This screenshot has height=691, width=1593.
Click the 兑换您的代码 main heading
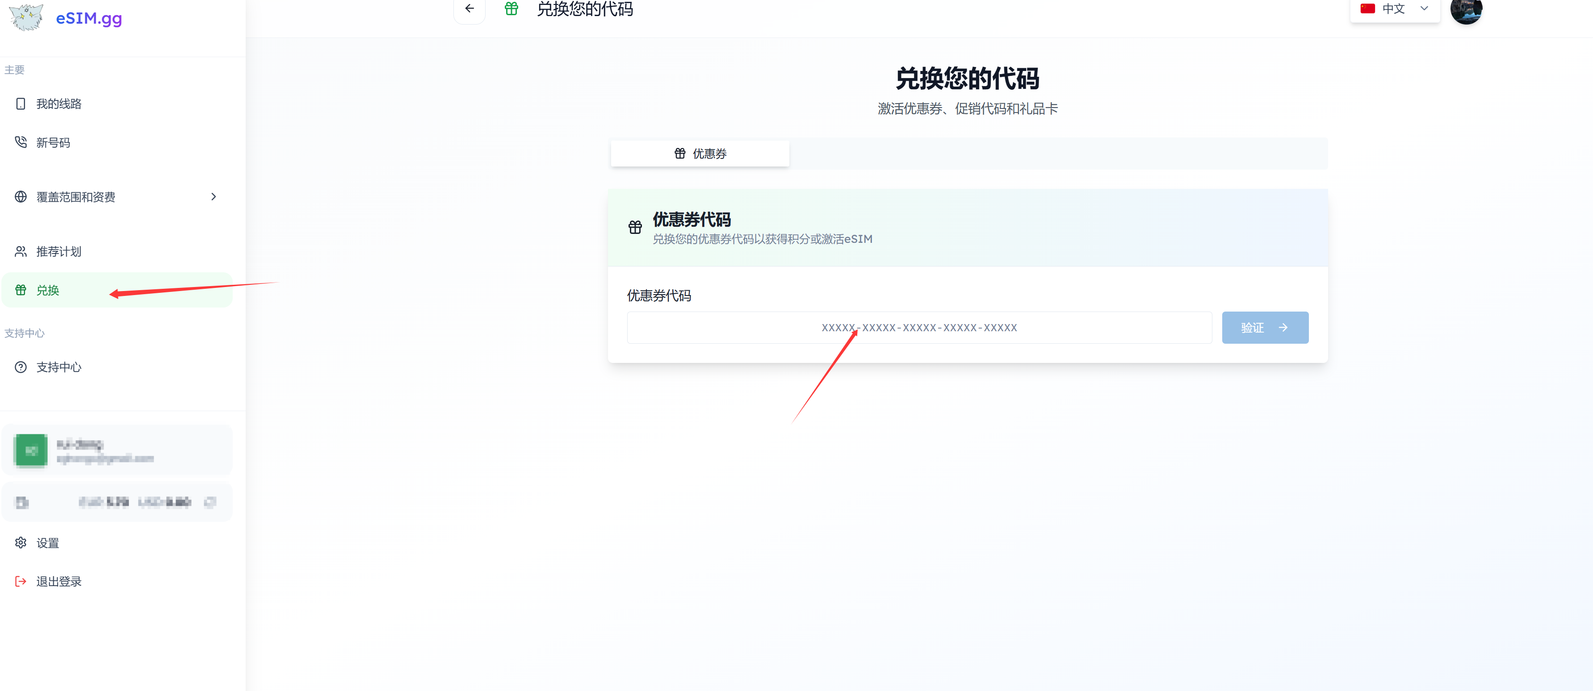[x=968, y=79]
